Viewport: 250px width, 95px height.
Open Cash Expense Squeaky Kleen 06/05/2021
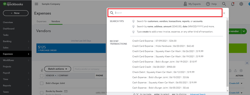(x=164, y=83)
